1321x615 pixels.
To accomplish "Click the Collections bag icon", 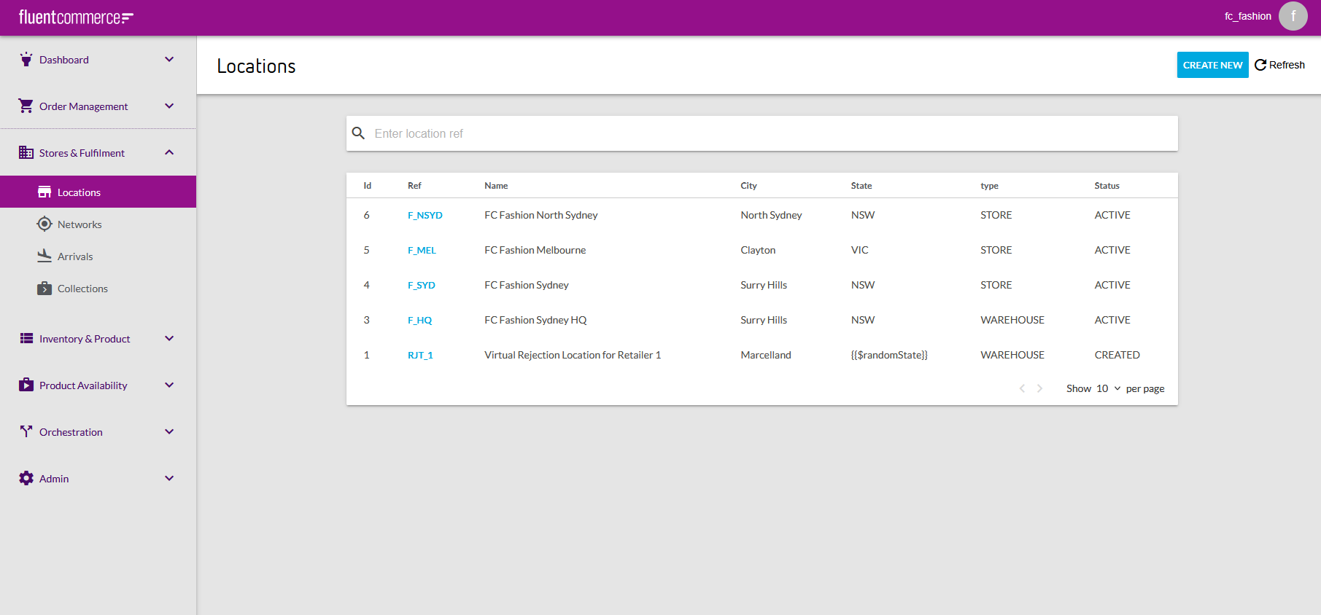I will [x=44, y=288].
